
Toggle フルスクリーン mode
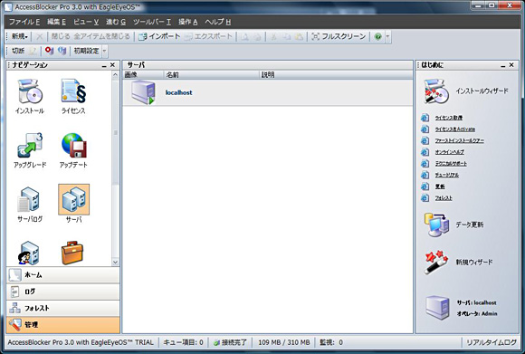[339, 36]
